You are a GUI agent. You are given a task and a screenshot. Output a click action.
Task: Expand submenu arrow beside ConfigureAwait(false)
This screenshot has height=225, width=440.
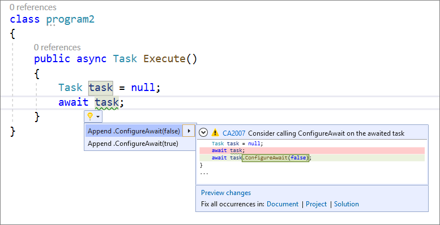(x=189, y=131)
